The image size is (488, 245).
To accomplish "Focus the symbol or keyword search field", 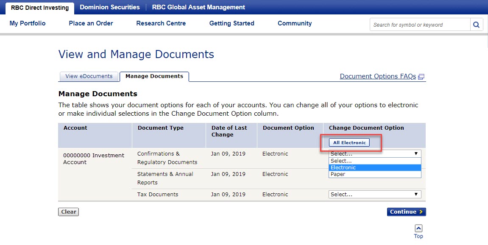I will point(420,25).
